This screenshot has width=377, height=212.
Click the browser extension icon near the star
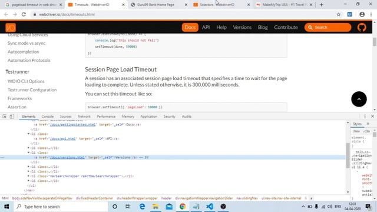pyautogui.click(x=349, y=14)
